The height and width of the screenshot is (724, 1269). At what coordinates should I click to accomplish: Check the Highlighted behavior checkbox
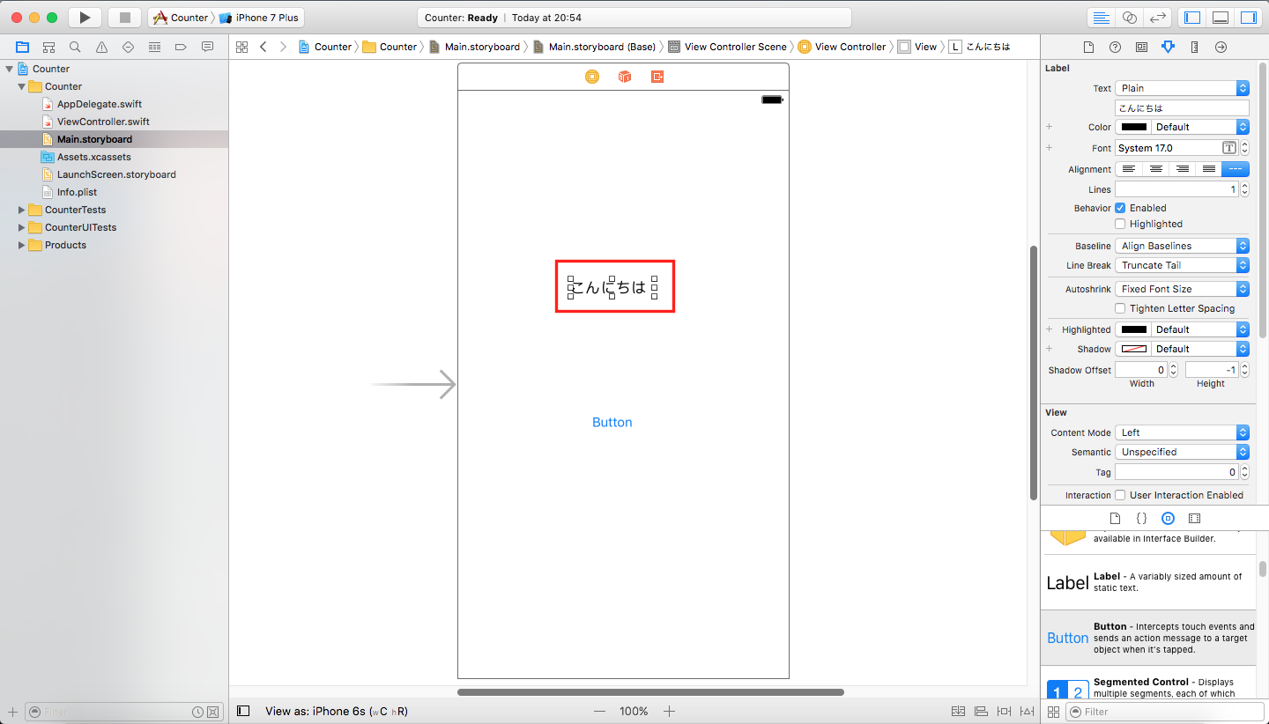click(x=1120, y=224)
